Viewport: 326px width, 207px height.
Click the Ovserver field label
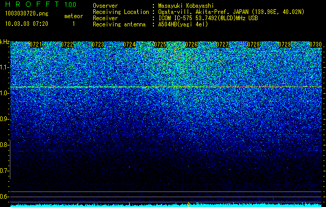tap(105, 6)
